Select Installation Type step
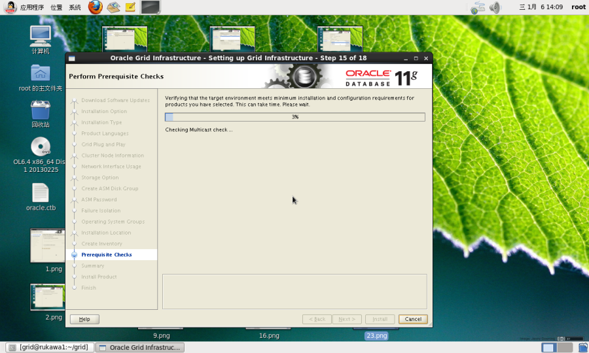Viewport: 589px width, 353px height. 101,122
